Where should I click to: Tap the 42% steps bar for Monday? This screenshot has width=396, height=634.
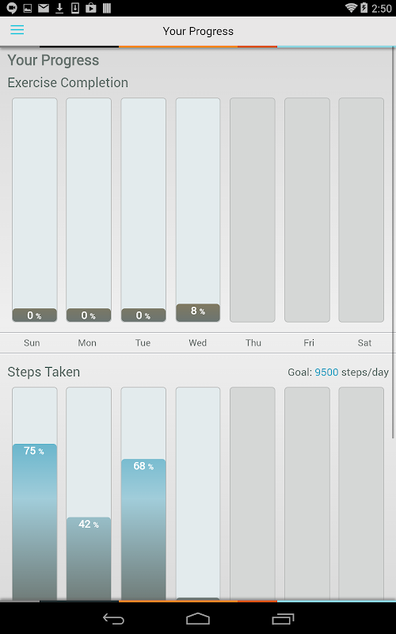(x=89, y=559)
